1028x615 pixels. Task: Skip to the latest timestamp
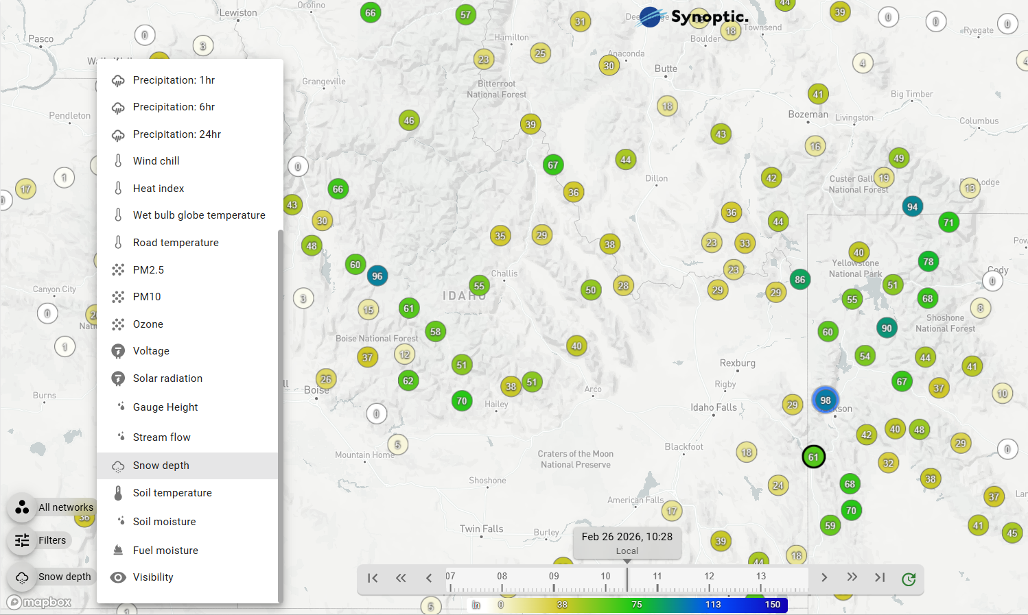pos(880,578)
